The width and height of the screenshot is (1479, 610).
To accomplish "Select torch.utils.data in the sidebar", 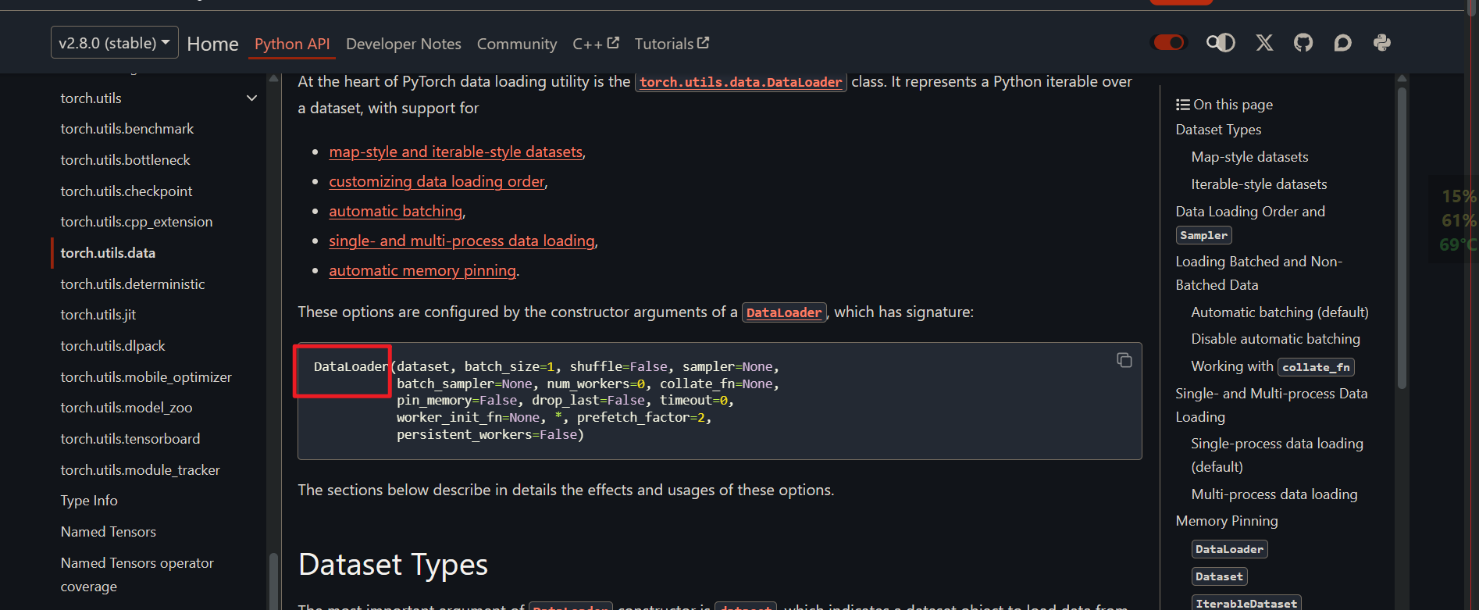I will pyautogui.click(x=108, y=253).
